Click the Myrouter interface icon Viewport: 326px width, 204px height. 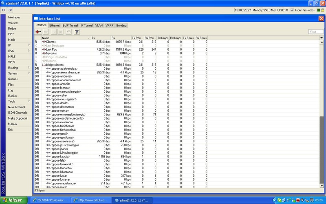(x=44, y=53)
